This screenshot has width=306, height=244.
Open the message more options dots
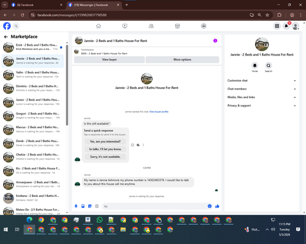tap(143, 145)
